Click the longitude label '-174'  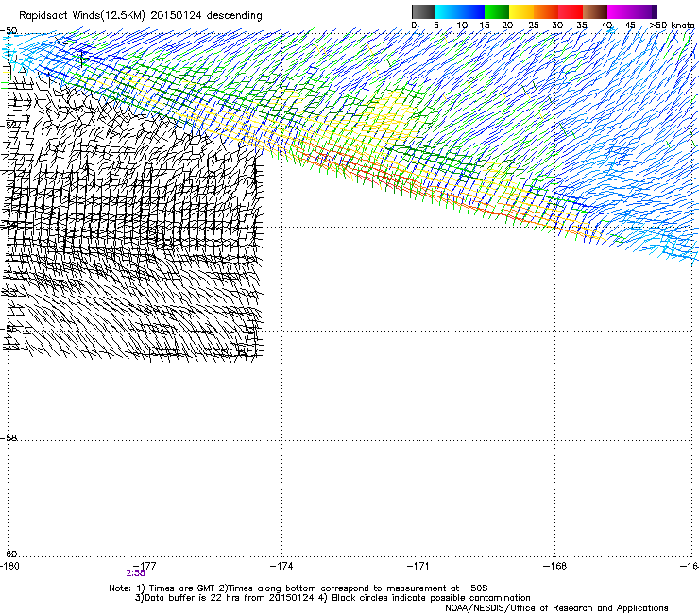click(281, 566)
